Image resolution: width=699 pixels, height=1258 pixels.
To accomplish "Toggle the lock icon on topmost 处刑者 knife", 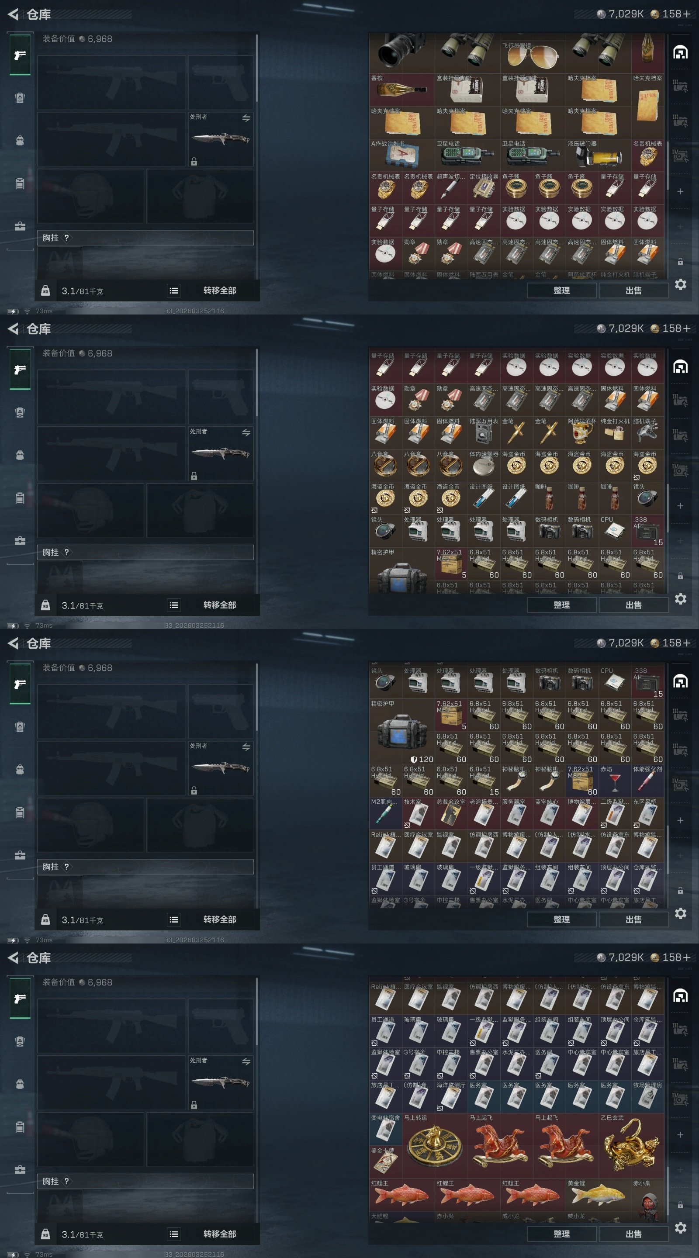I will (194, 161).
